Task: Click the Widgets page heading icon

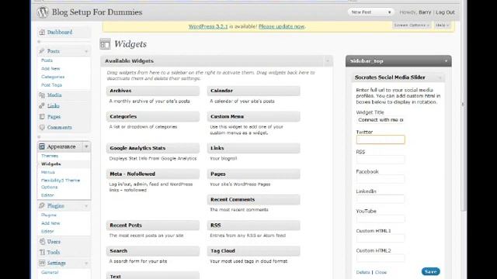Action: click(x=106, y=44)
